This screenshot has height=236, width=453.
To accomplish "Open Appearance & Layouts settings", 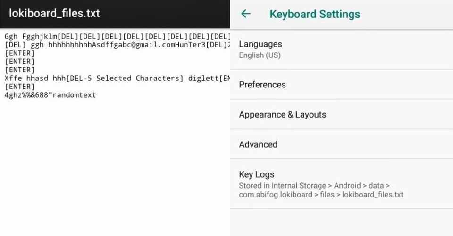I will tap(342, 115).
